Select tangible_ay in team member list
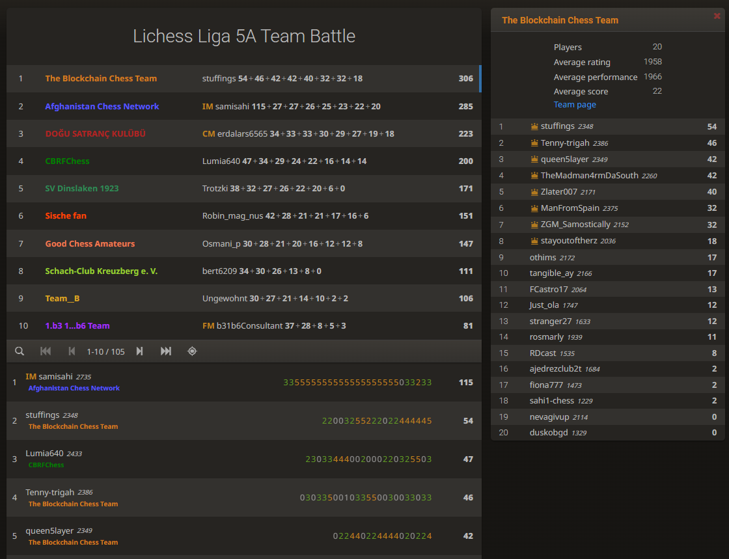This screenshot has width=729, height=559. pyautogui.click(x=607, y=273)
